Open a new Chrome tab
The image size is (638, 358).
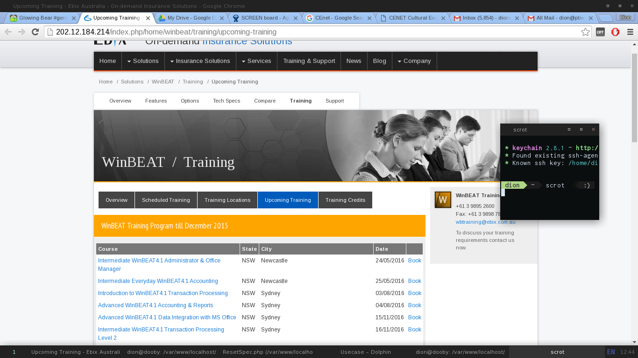point(605,18)
